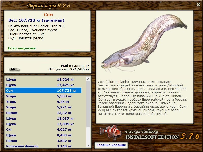Click the red striped fish logo icon
The image size is (203, 152).
point(110,132)
